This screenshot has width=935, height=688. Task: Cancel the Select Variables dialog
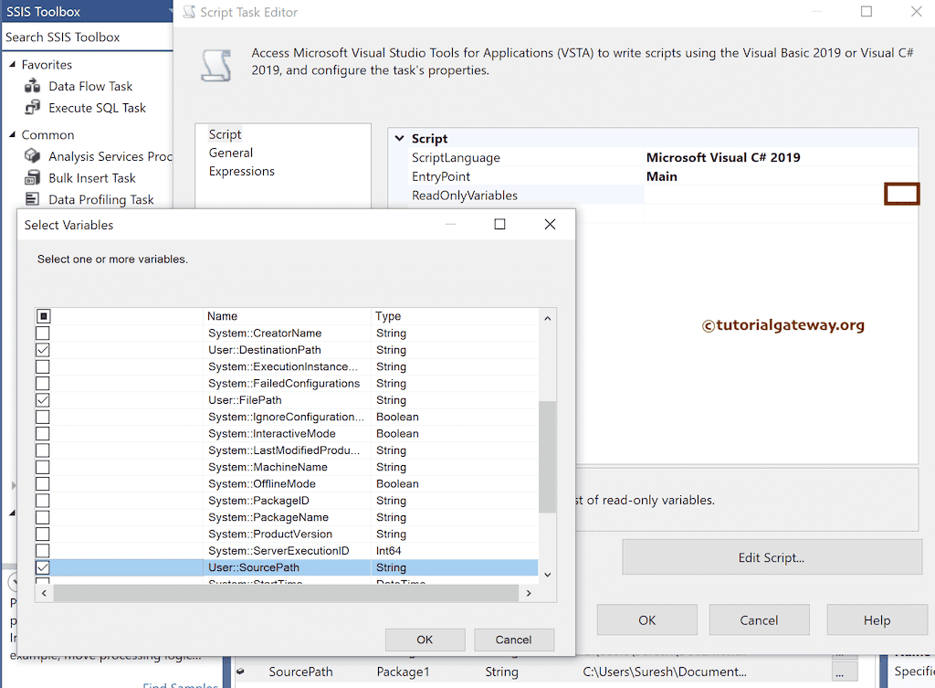click(x=513, y=640)
